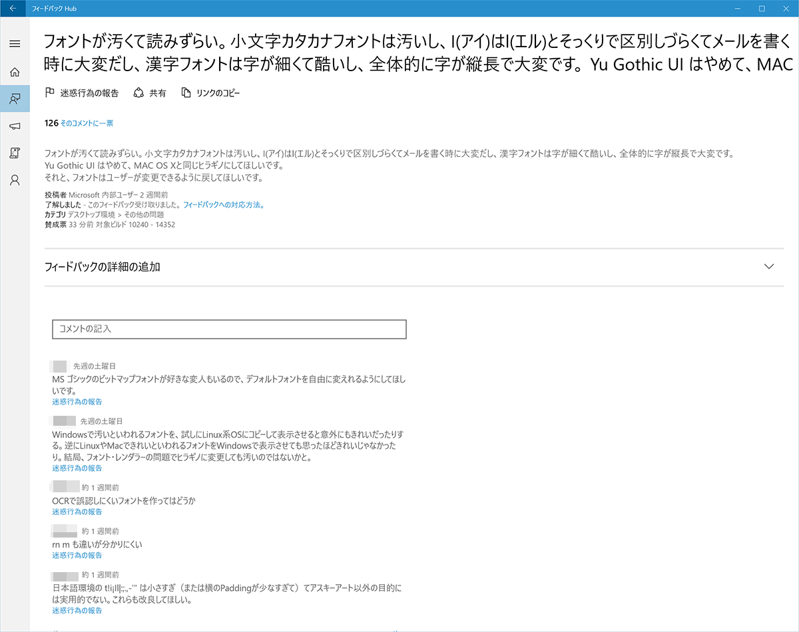
Task: Report abuse on the Linux fonts comment
Action: [x=77, y=468]
